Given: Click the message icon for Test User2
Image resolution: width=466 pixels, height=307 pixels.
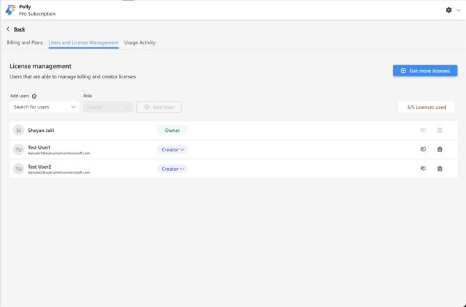Looking at the screenshot, I should (423, 169).
